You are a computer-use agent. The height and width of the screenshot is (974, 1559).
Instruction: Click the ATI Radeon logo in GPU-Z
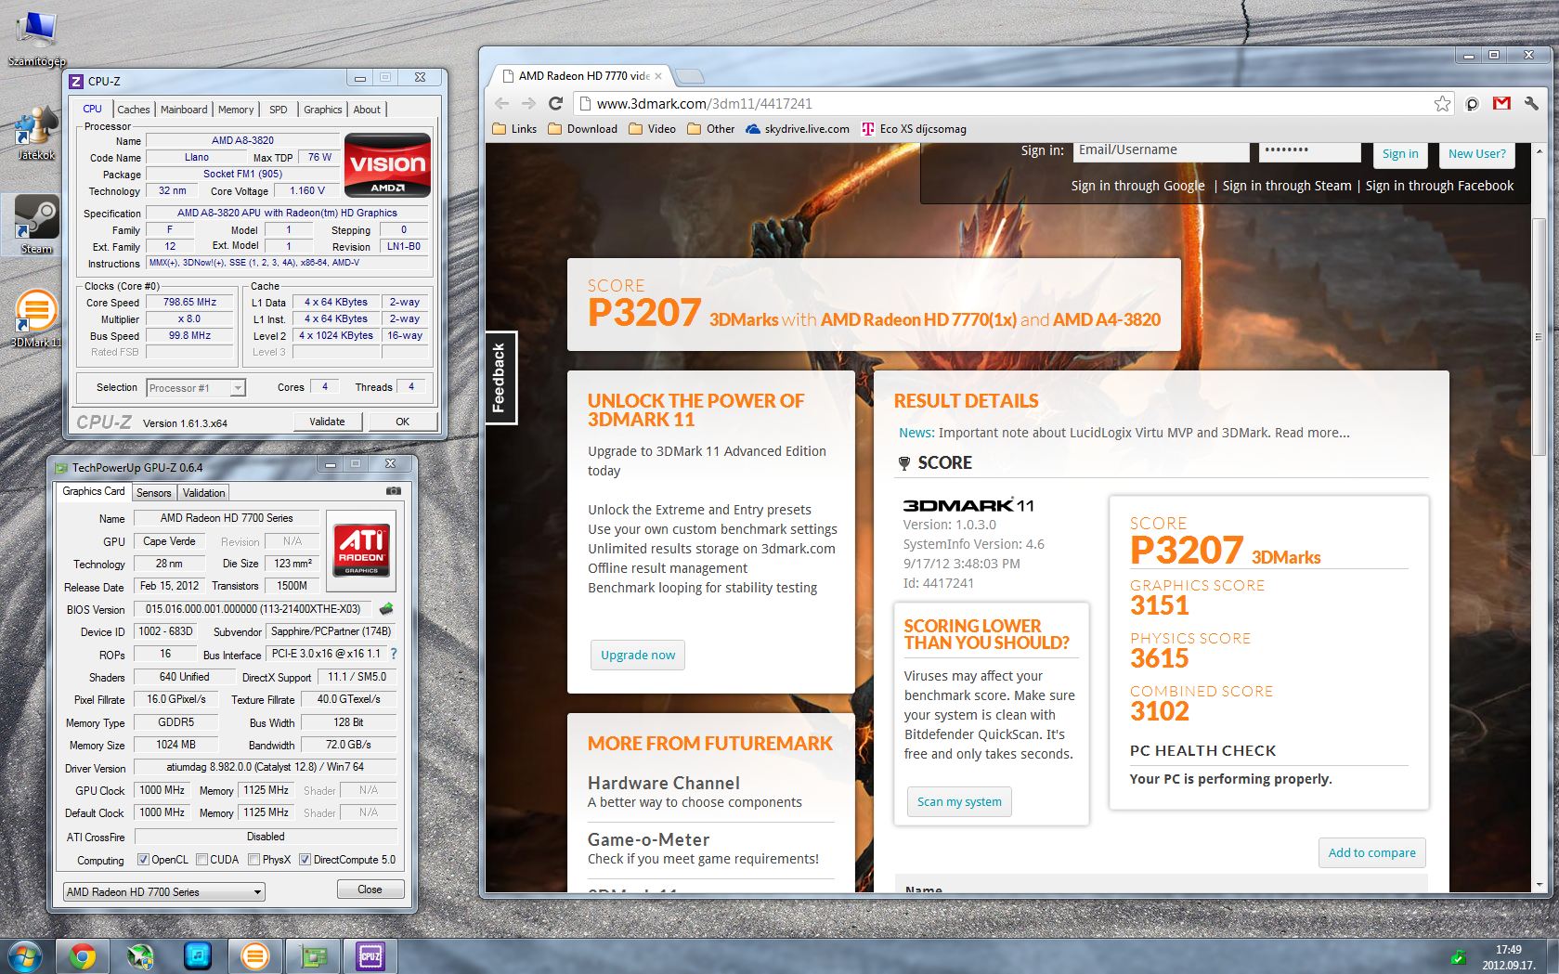pos(361,551)
